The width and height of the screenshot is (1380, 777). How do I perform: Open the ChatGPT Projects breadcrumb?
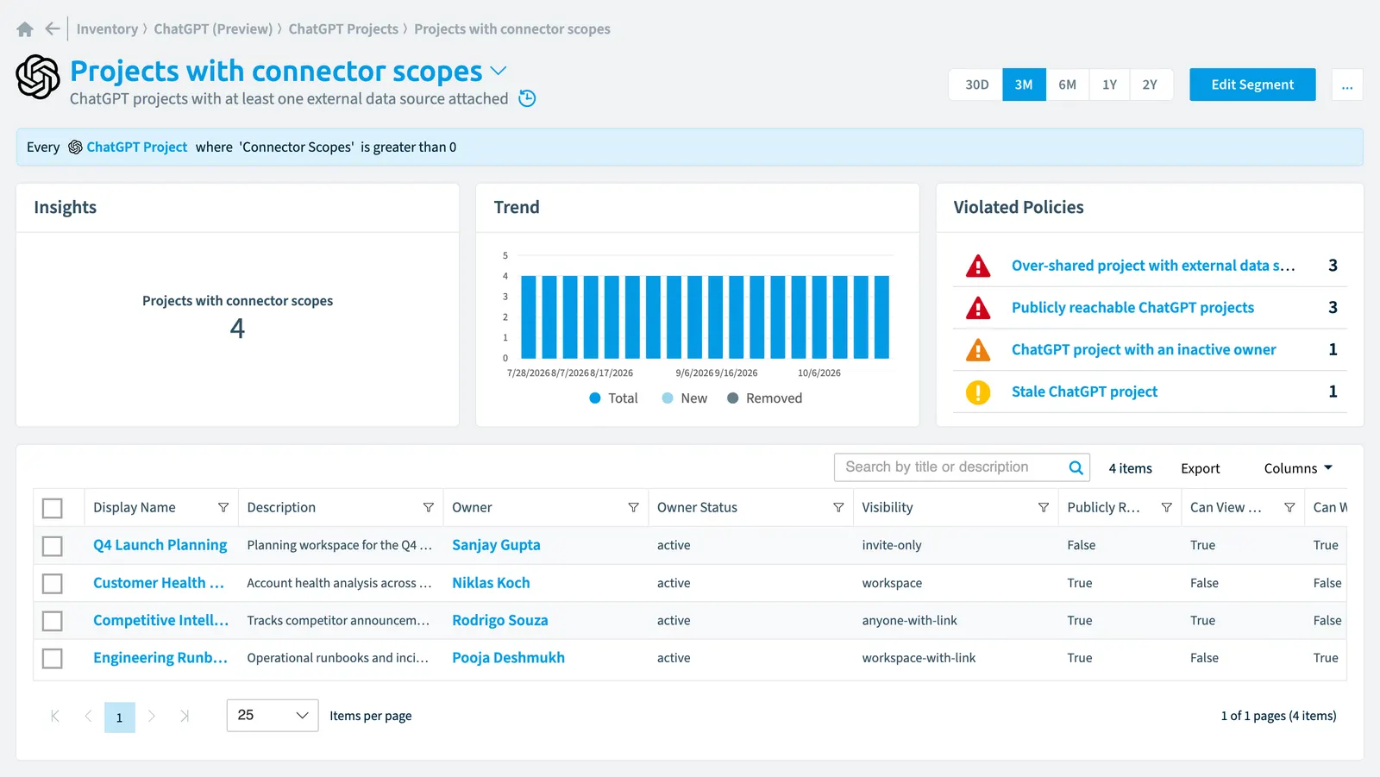pyautogui.click(x=343, y=29)
